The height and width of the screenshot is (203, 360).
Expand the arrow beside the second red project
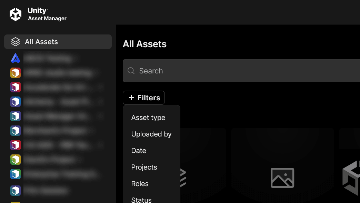click(100, 145)
